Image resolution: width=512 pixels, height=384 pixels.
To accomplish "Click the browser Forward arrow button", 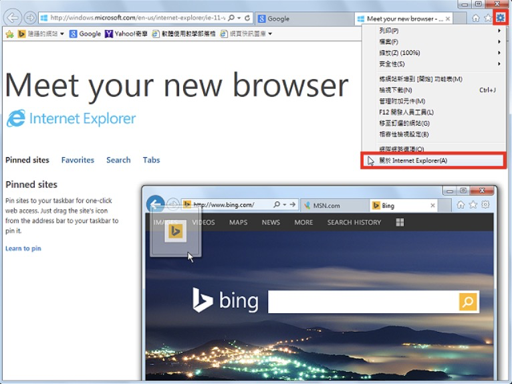I will [30, 17].
